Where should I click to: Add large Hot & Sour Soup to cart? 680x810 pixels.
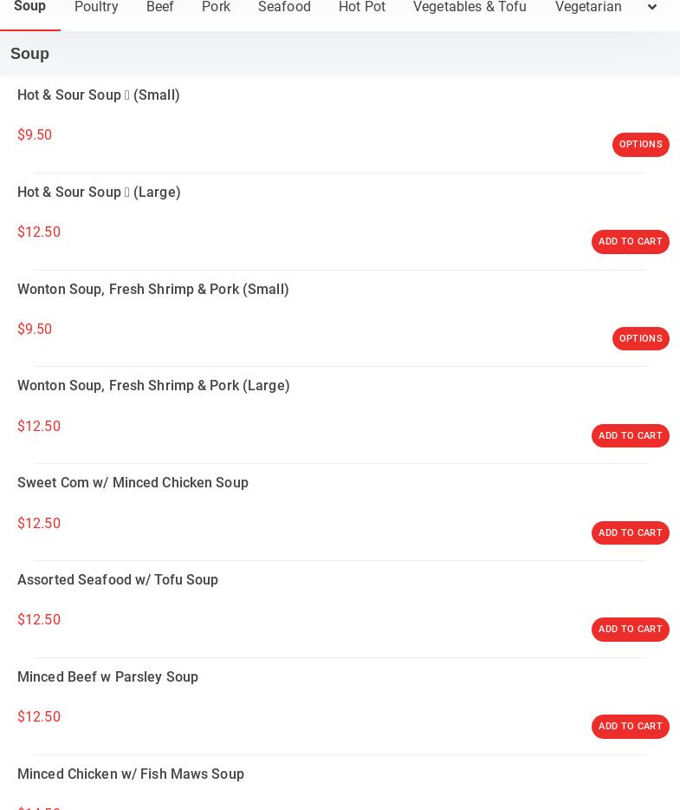coord(630,242)
